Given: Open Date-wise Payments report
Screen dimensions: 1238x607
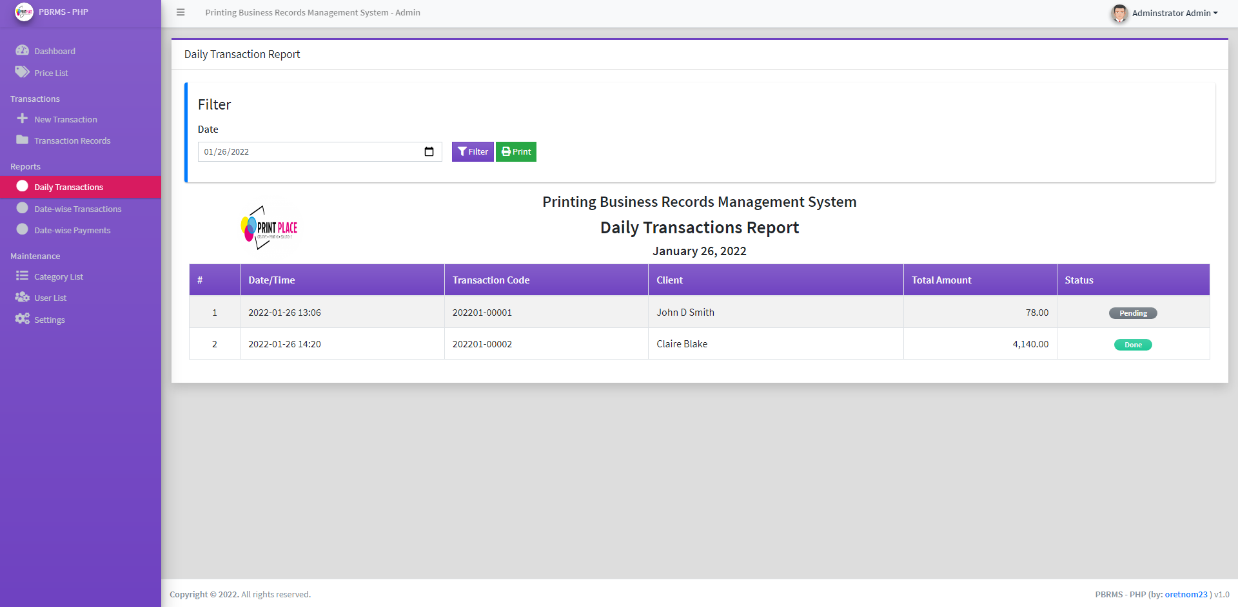Looking at the screenshot, I should (81, 230).
